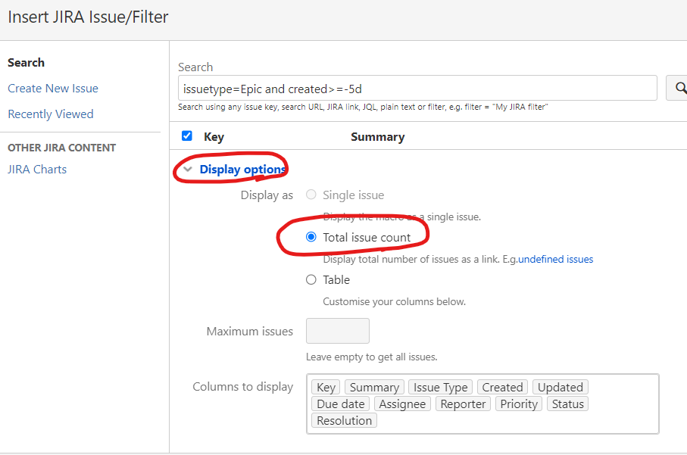Click the Columns to display field
Viewport: 687px width, 455px height.
(482, 404)
